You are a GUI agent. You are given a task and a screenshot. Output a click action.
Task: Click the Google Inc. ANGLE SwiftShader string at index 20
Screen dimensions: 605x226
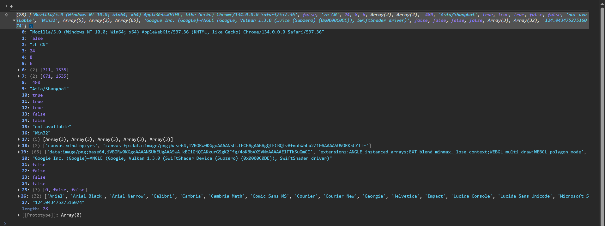pyautogui.click(x=182, y=158)
